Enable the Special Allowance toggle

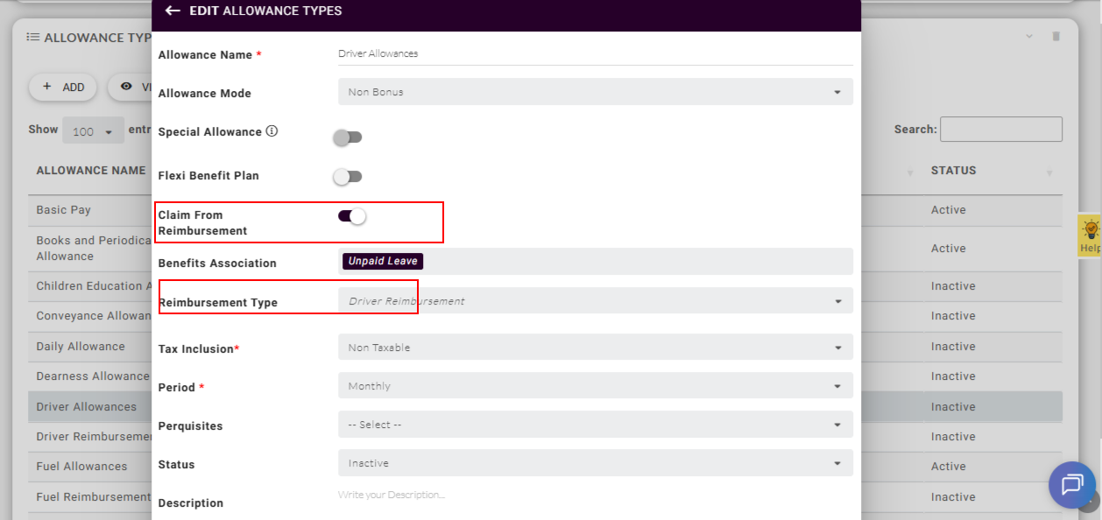pyautogui.click(x=348, y=137)
